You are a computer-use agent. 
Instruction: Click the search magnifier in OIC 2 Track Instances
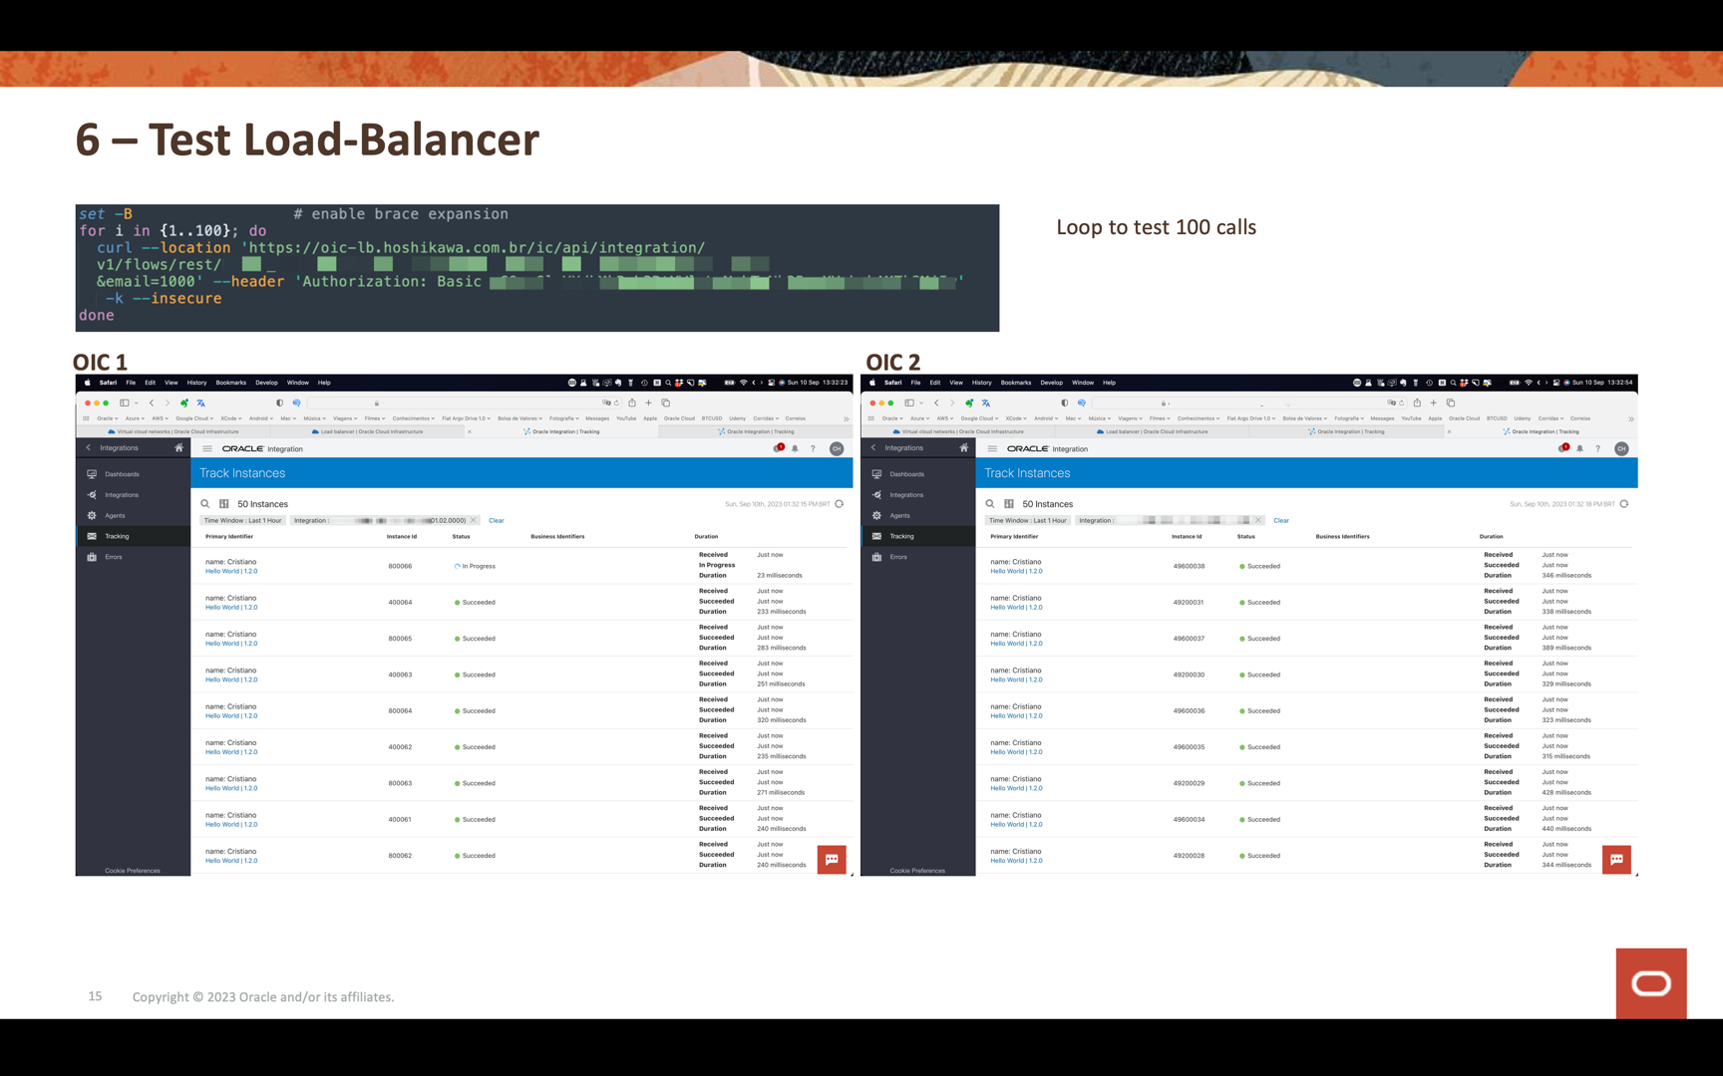pos(990,504)
